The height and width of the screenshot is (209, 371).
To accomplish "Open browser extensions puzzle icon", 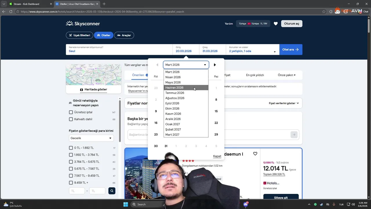I will 331,12.
